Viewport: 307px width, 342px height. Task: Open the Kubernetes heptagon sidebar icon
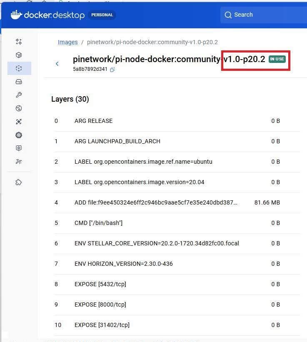click(19, 135)
